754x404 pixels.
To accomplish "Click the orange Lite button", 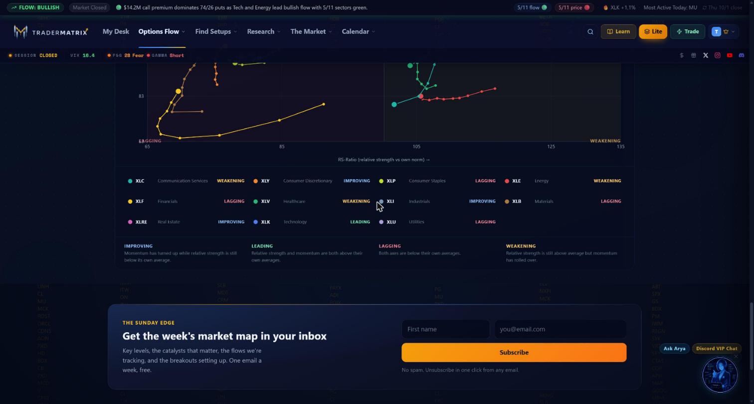I will coord(653,31).
